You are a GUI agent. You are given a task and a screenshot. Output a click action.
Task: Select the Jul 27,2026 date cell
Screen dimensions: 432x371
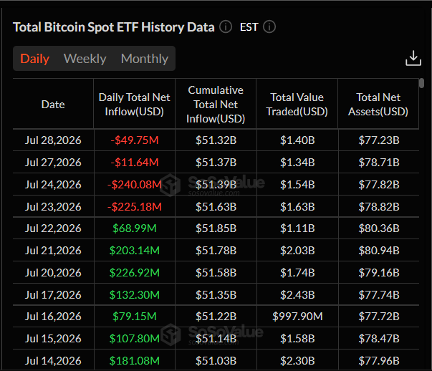(x=53, y=163)
